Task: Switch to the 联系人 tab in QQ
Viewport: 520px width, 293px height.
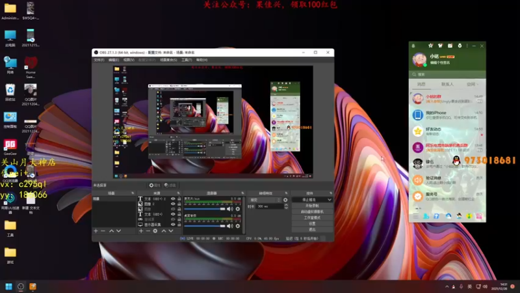Action: [x=447, y=85]
